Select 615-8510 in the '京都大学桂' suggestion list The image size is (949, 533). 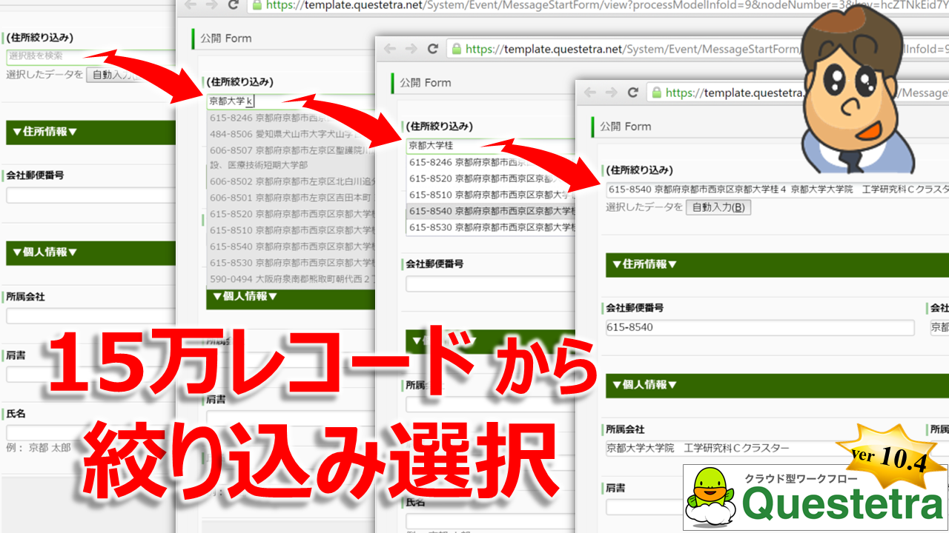point(491,195)
